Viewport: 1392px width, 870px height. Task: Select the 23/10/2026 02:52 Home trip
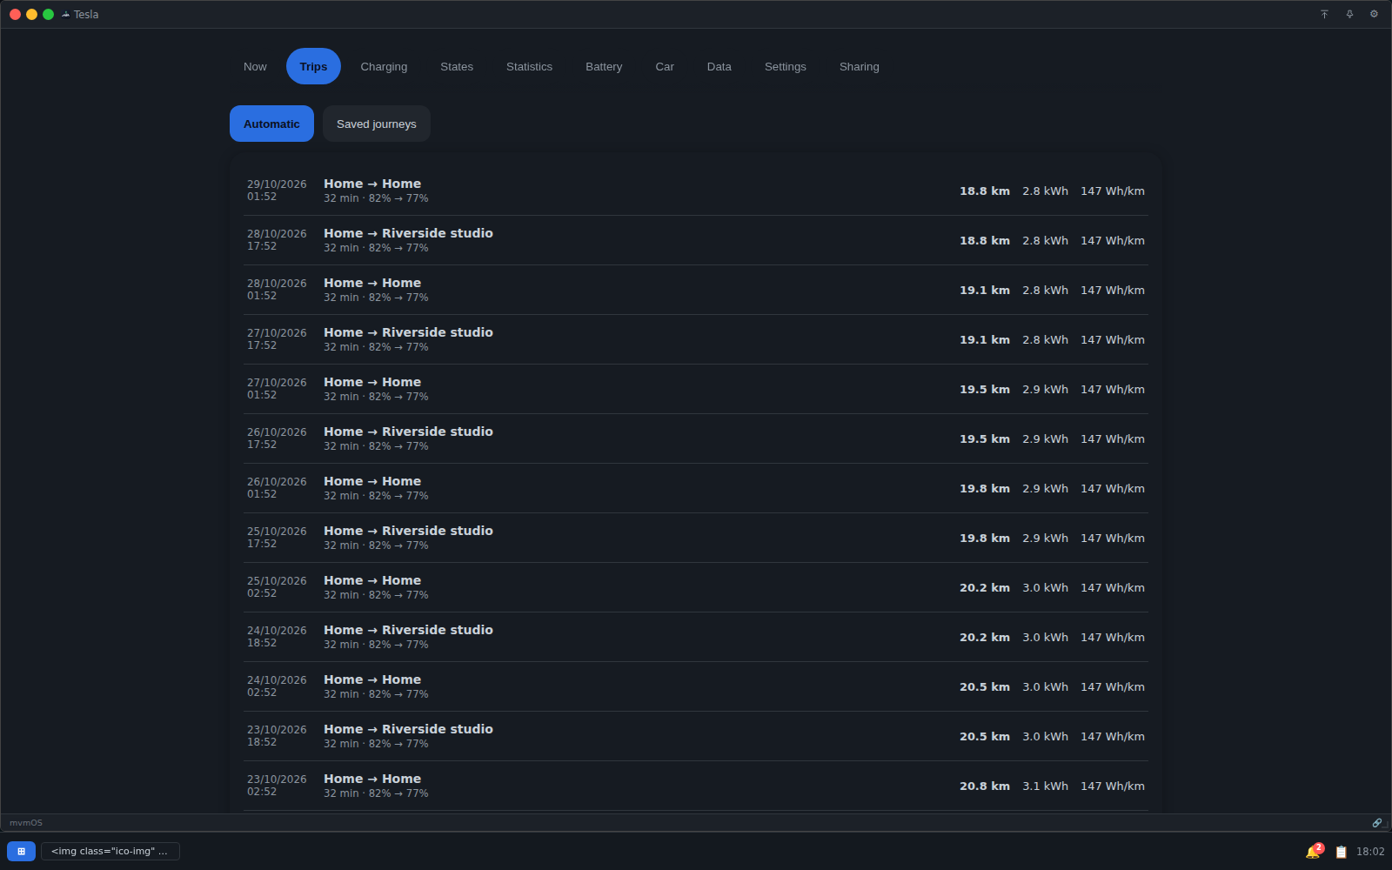coord(696,786)
